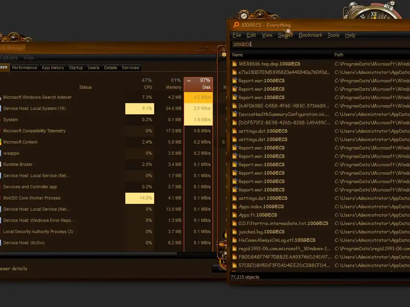This screenshot has width=410, height=307.
Task: Click the icon beside e71e1300703d5395820e448840a760f0d file
Action: click(235, 72)
